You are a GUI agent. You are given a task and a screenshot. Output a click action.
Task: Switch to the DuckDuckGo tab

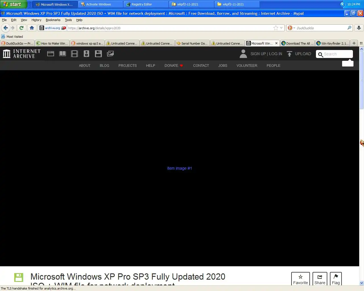coord(17,43)
